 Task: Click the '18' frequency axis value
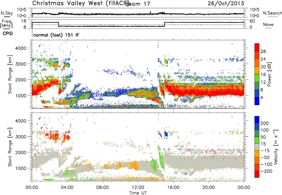(24, 21)
